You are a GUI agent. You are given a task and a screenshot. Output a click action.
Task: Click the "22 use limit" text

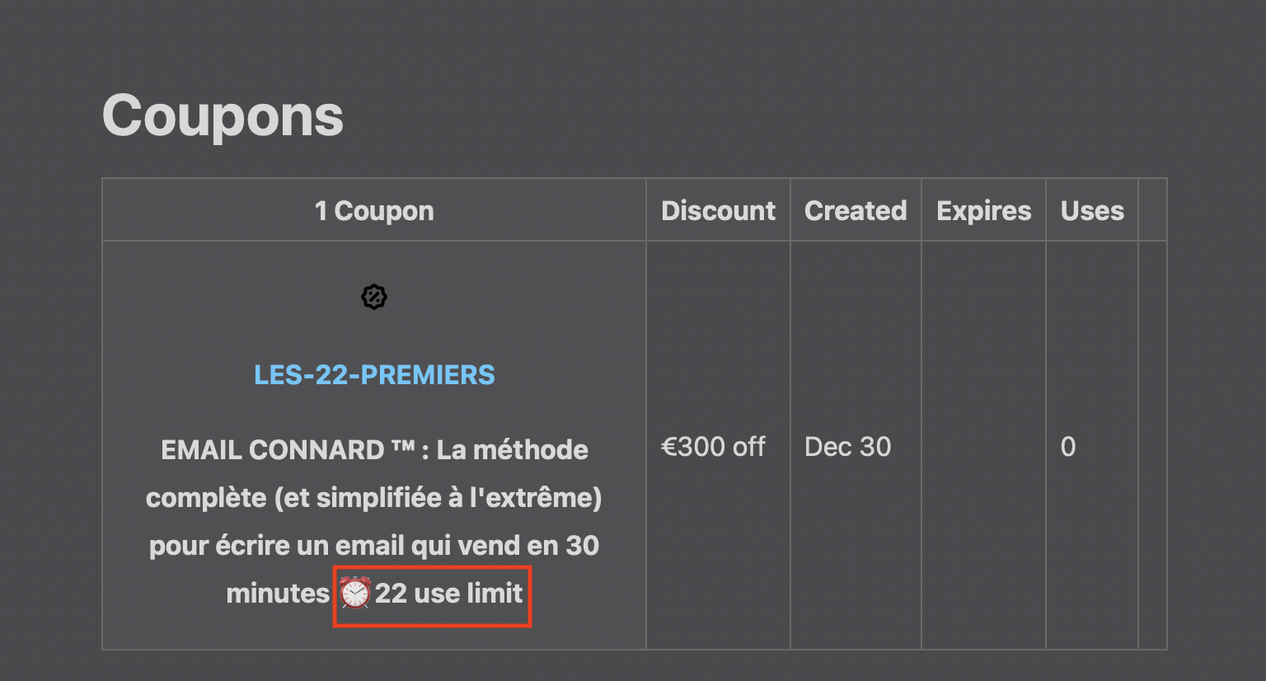449,594
